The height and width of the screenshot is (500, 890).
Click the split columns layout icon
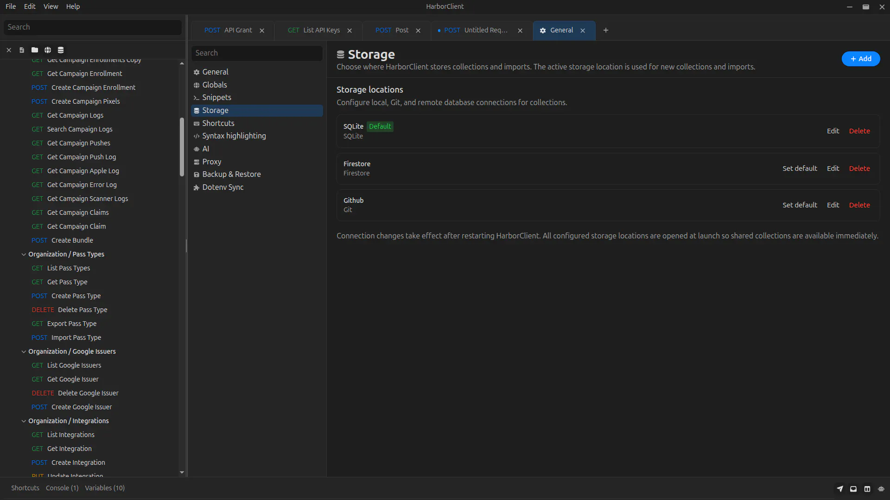coord(867,488)
